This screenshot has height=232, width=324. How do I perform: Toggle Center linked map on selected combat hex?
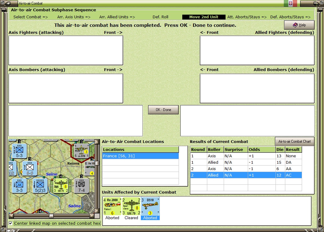pyautogui.click(x=11, y=223)
